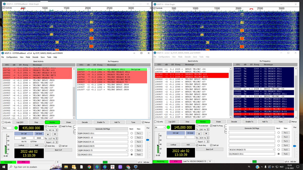The height and width of the screenshot is (170, 303).
Task: Click the green dial indicator beside 435,000 000
Action: pyautogui.click(x=16, y=128)
